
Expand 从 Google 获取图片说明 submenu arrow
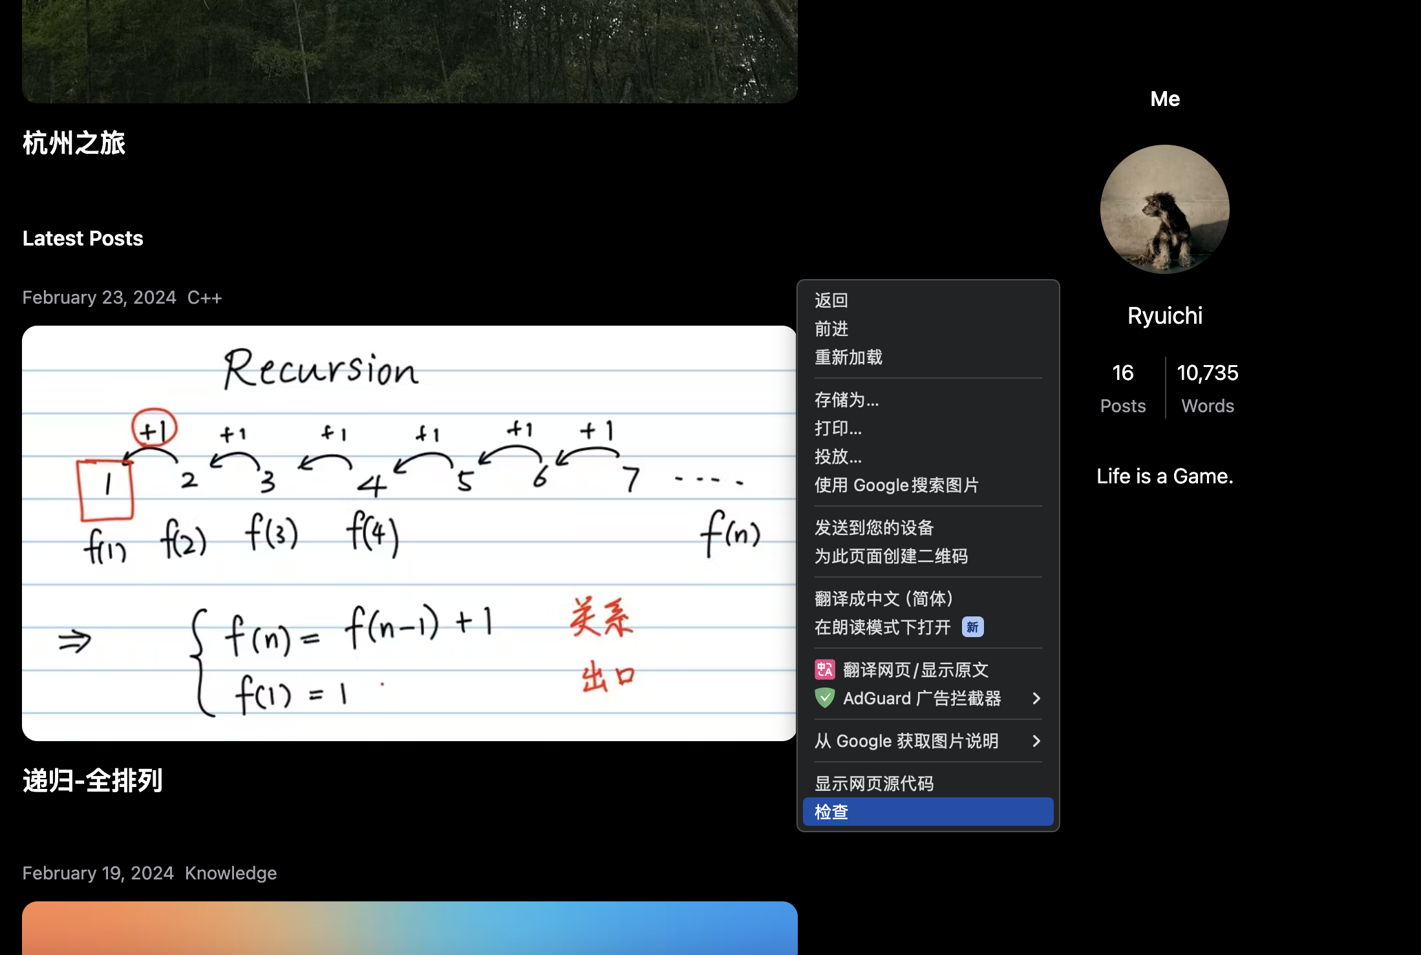coord(1036,740)
